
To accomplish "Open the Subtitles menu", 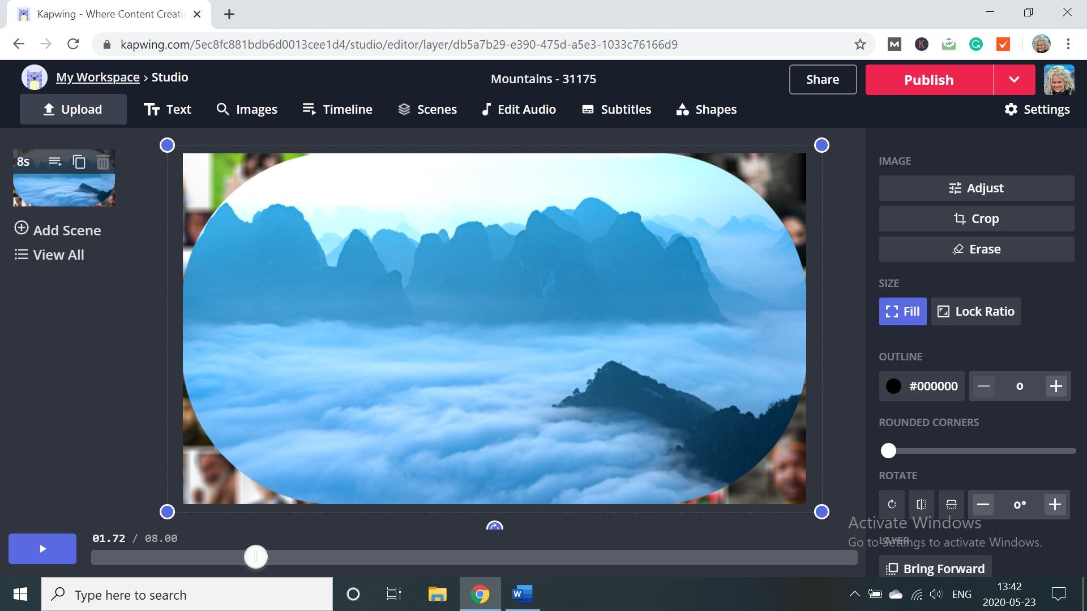I will (616, 109).
